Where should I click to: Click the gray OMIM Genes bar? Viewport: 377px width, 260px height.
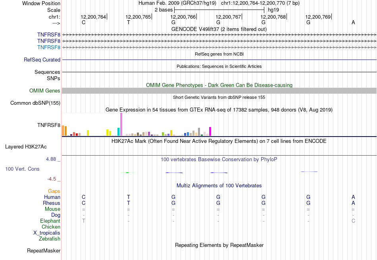219,91
